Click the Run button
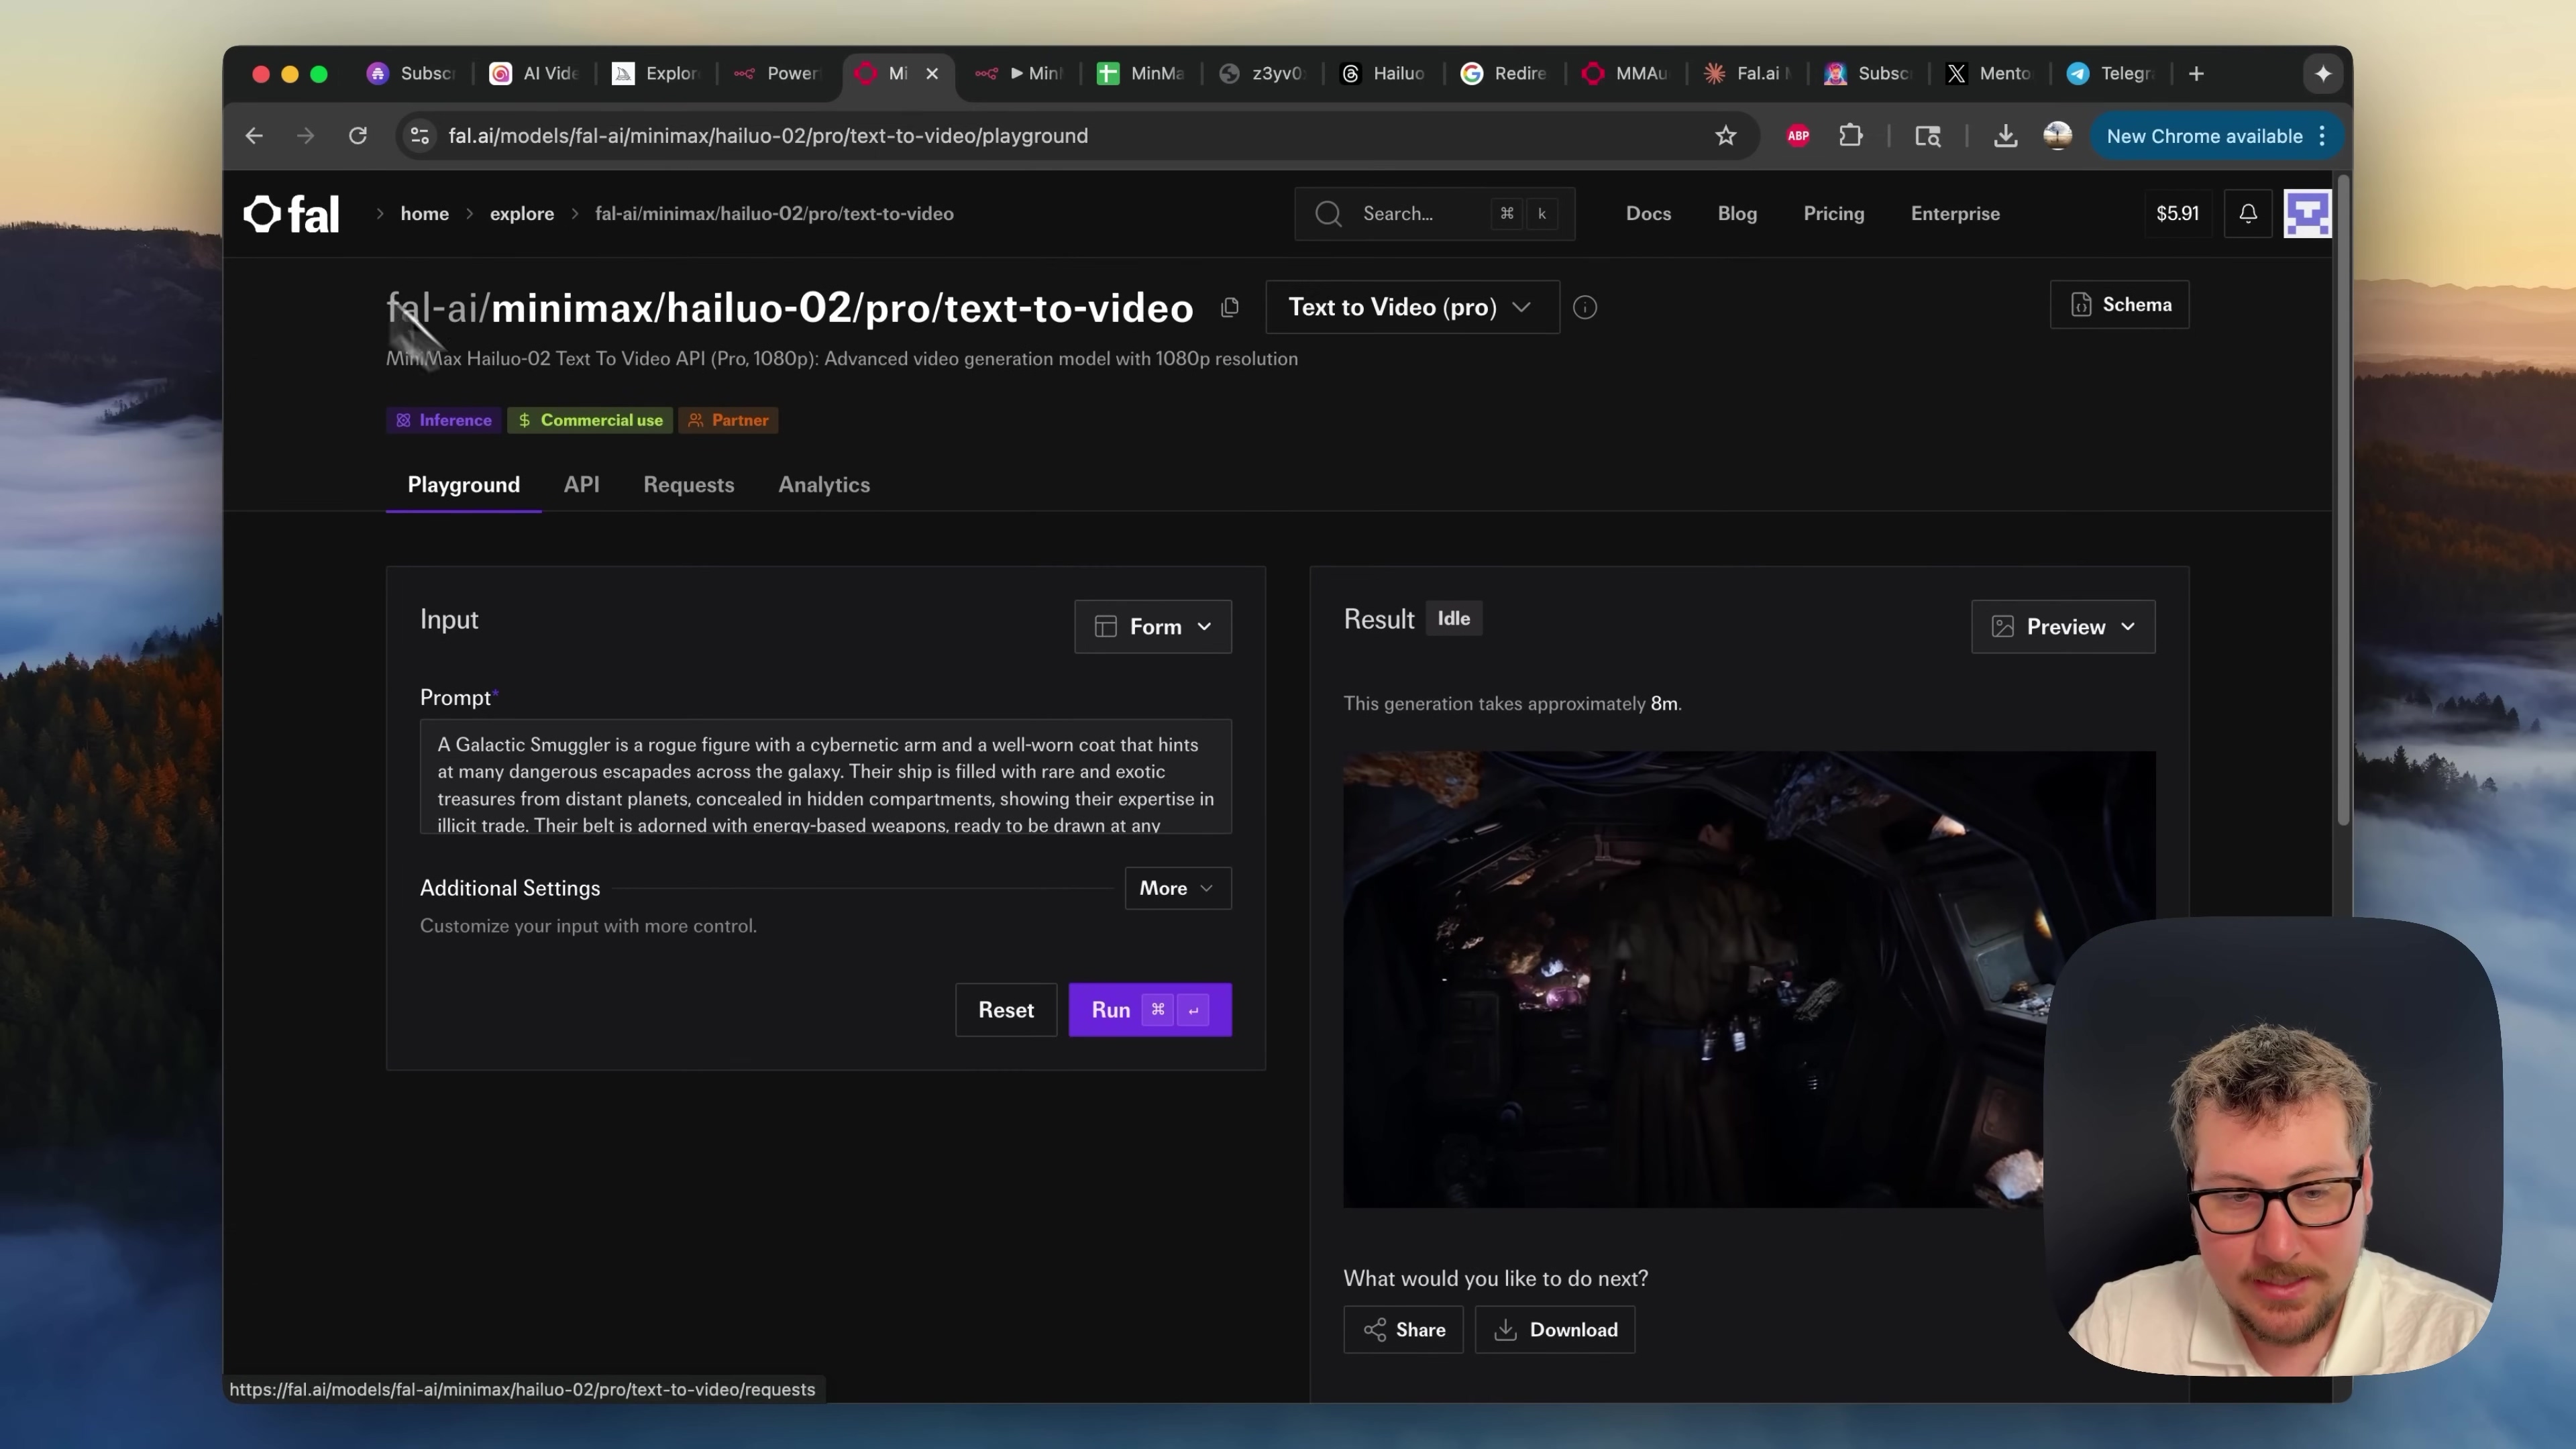 click(x=1150, y=1010)
